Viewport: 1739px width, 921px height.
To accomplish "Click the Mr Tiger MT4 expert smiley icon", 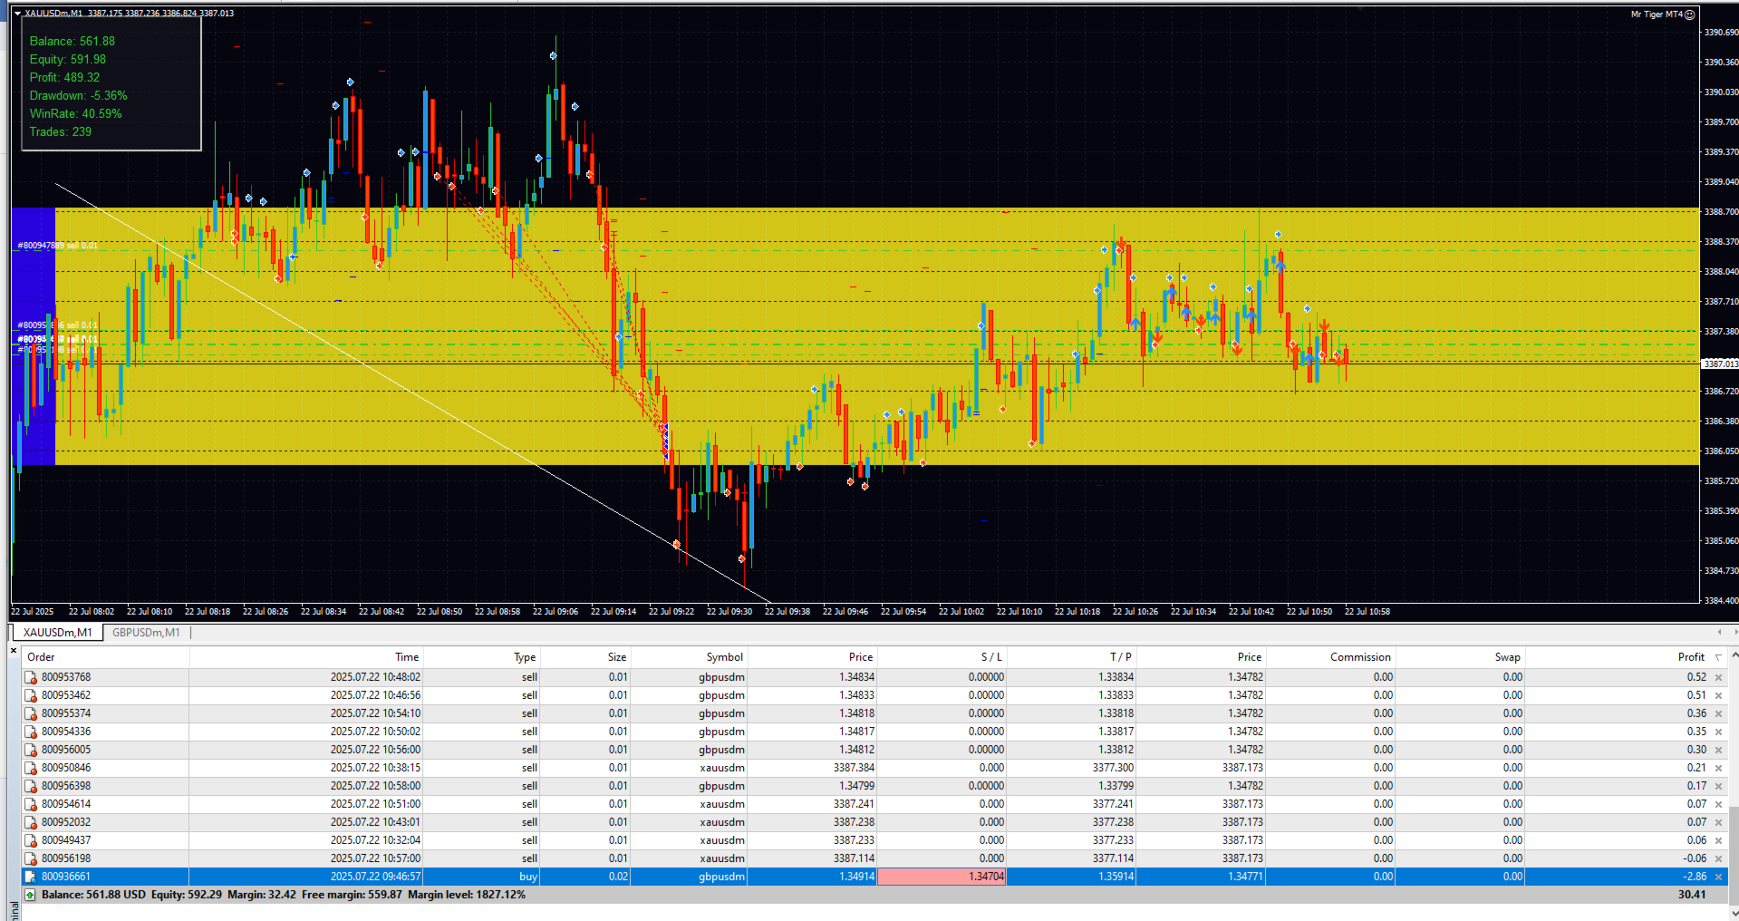I will tap(1690, 15).
